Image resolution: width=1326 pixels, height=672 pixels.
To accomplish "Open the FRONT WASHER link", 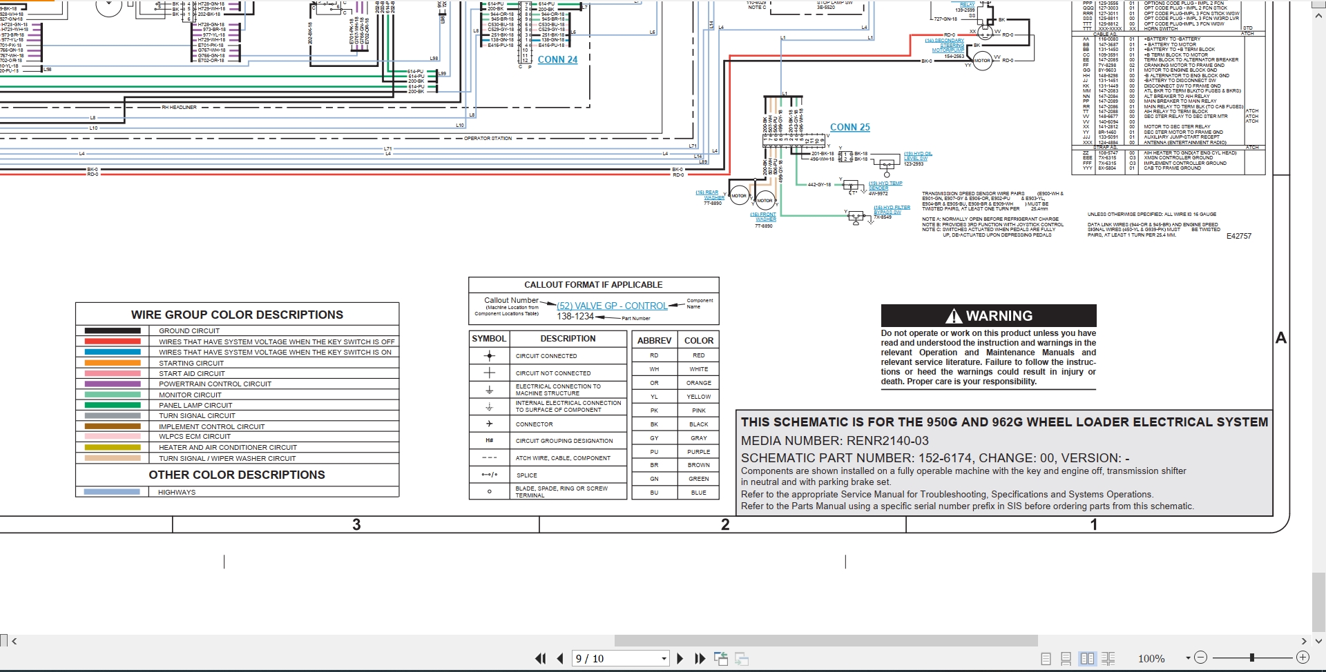I will (764, 217).
